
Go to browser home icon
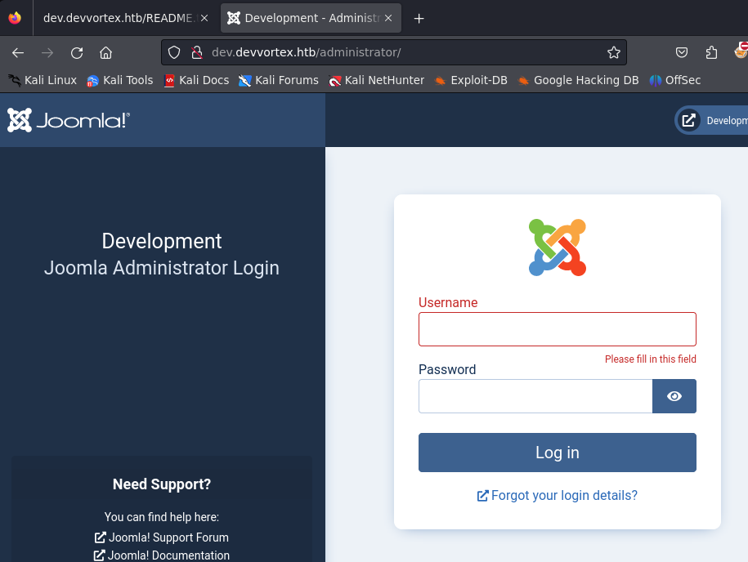tap(105, 53)
